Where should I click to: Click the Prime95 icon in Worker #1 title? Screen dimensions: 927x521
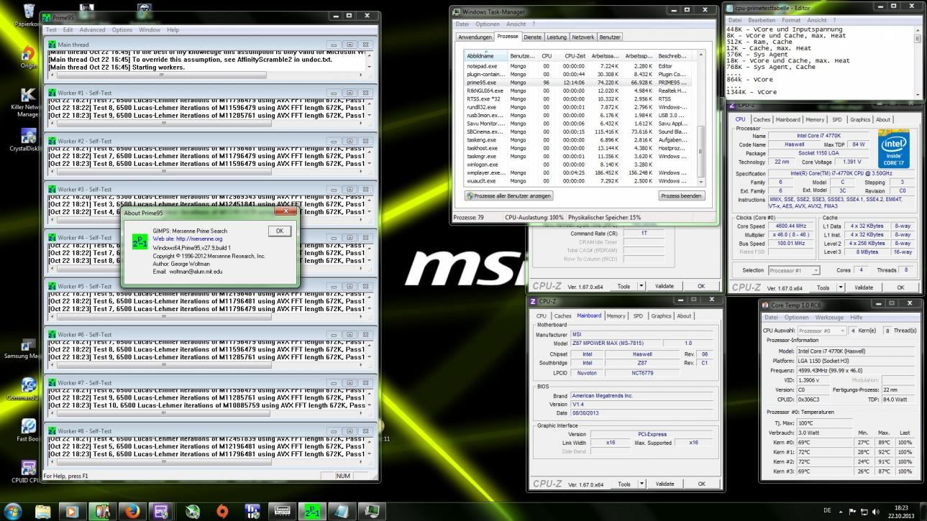[x=52, y=93]
